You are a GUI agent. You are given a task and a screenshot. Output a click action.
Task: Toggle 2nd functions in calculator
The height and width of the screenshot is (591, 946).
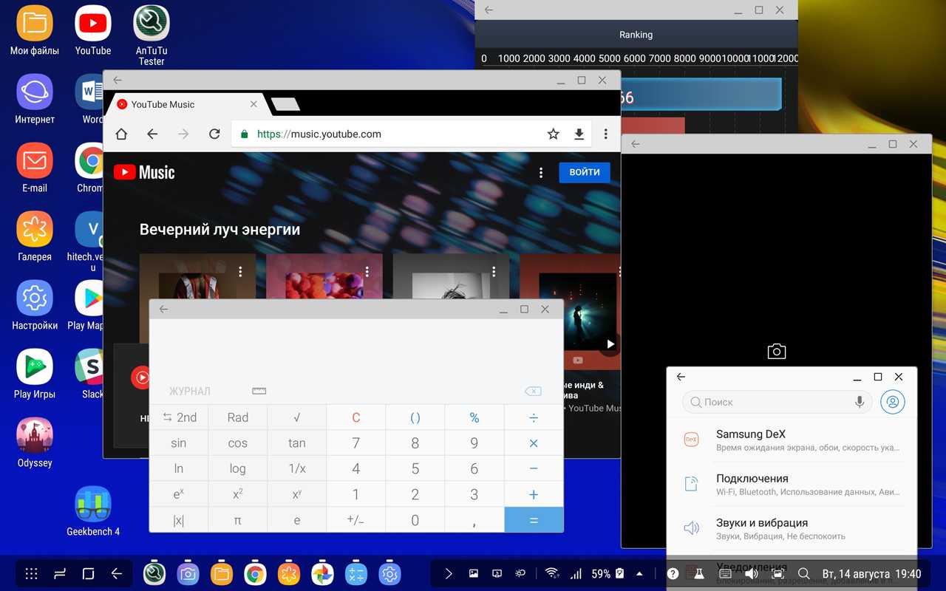pyautogui.click(x=179, y=417)
